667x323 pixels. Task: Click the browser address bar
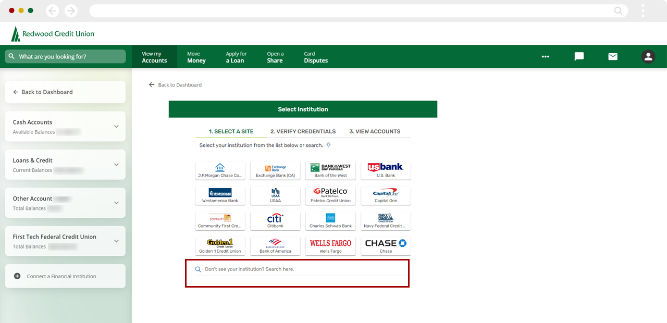pos(358,10)
